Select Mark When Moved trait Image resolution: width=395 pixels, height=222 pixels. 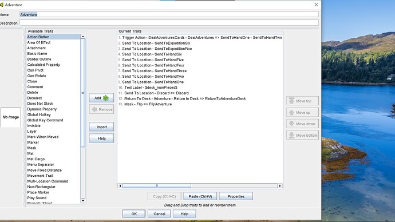coord(53,137)
